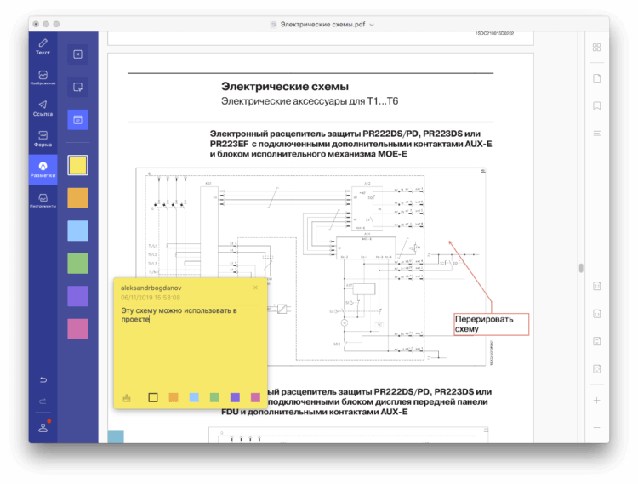Choose the orange color swatch in panel
This screenshot has width=638, height=484.
(77, 198)
